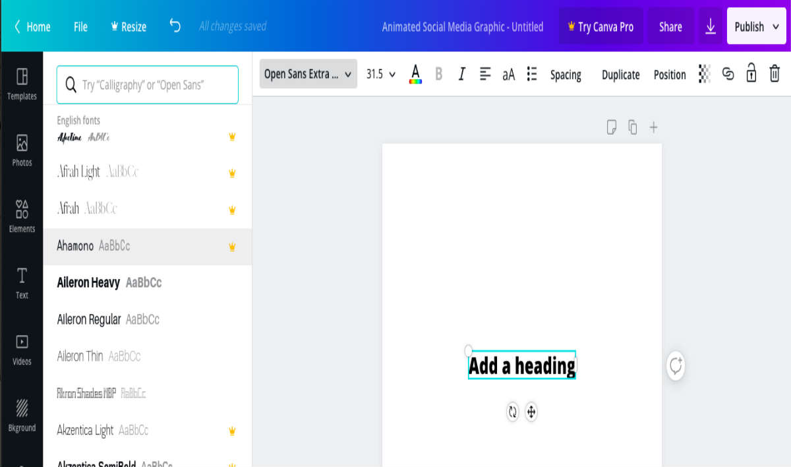Delete element with trash icon

coord(775,74)
